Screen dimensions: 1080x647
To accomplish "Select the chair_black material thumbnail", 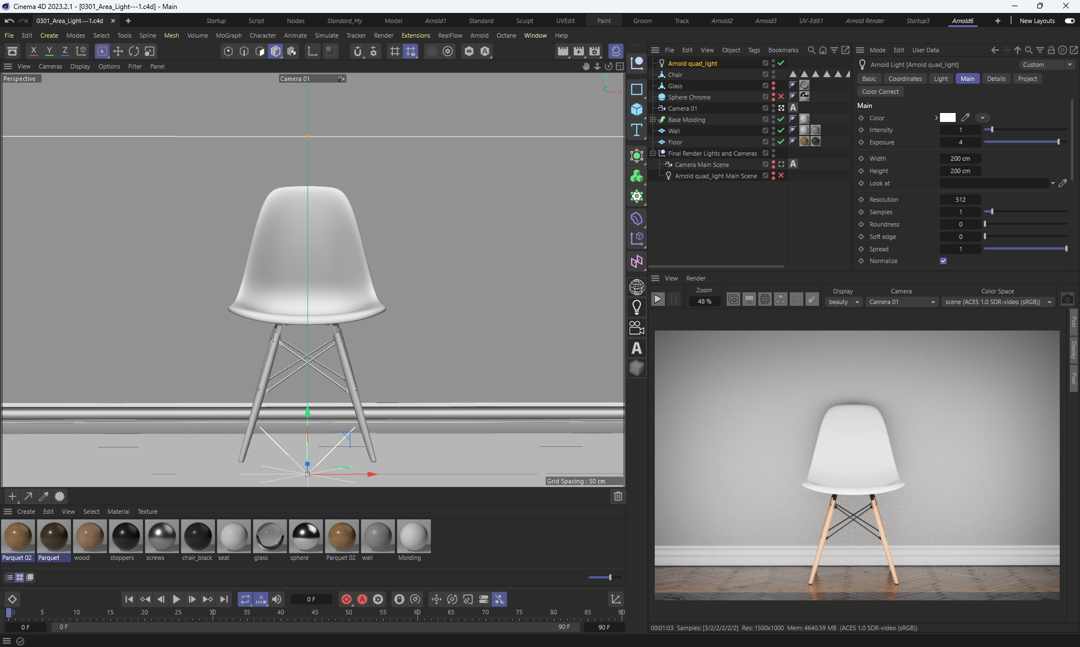I will (197, 536).
